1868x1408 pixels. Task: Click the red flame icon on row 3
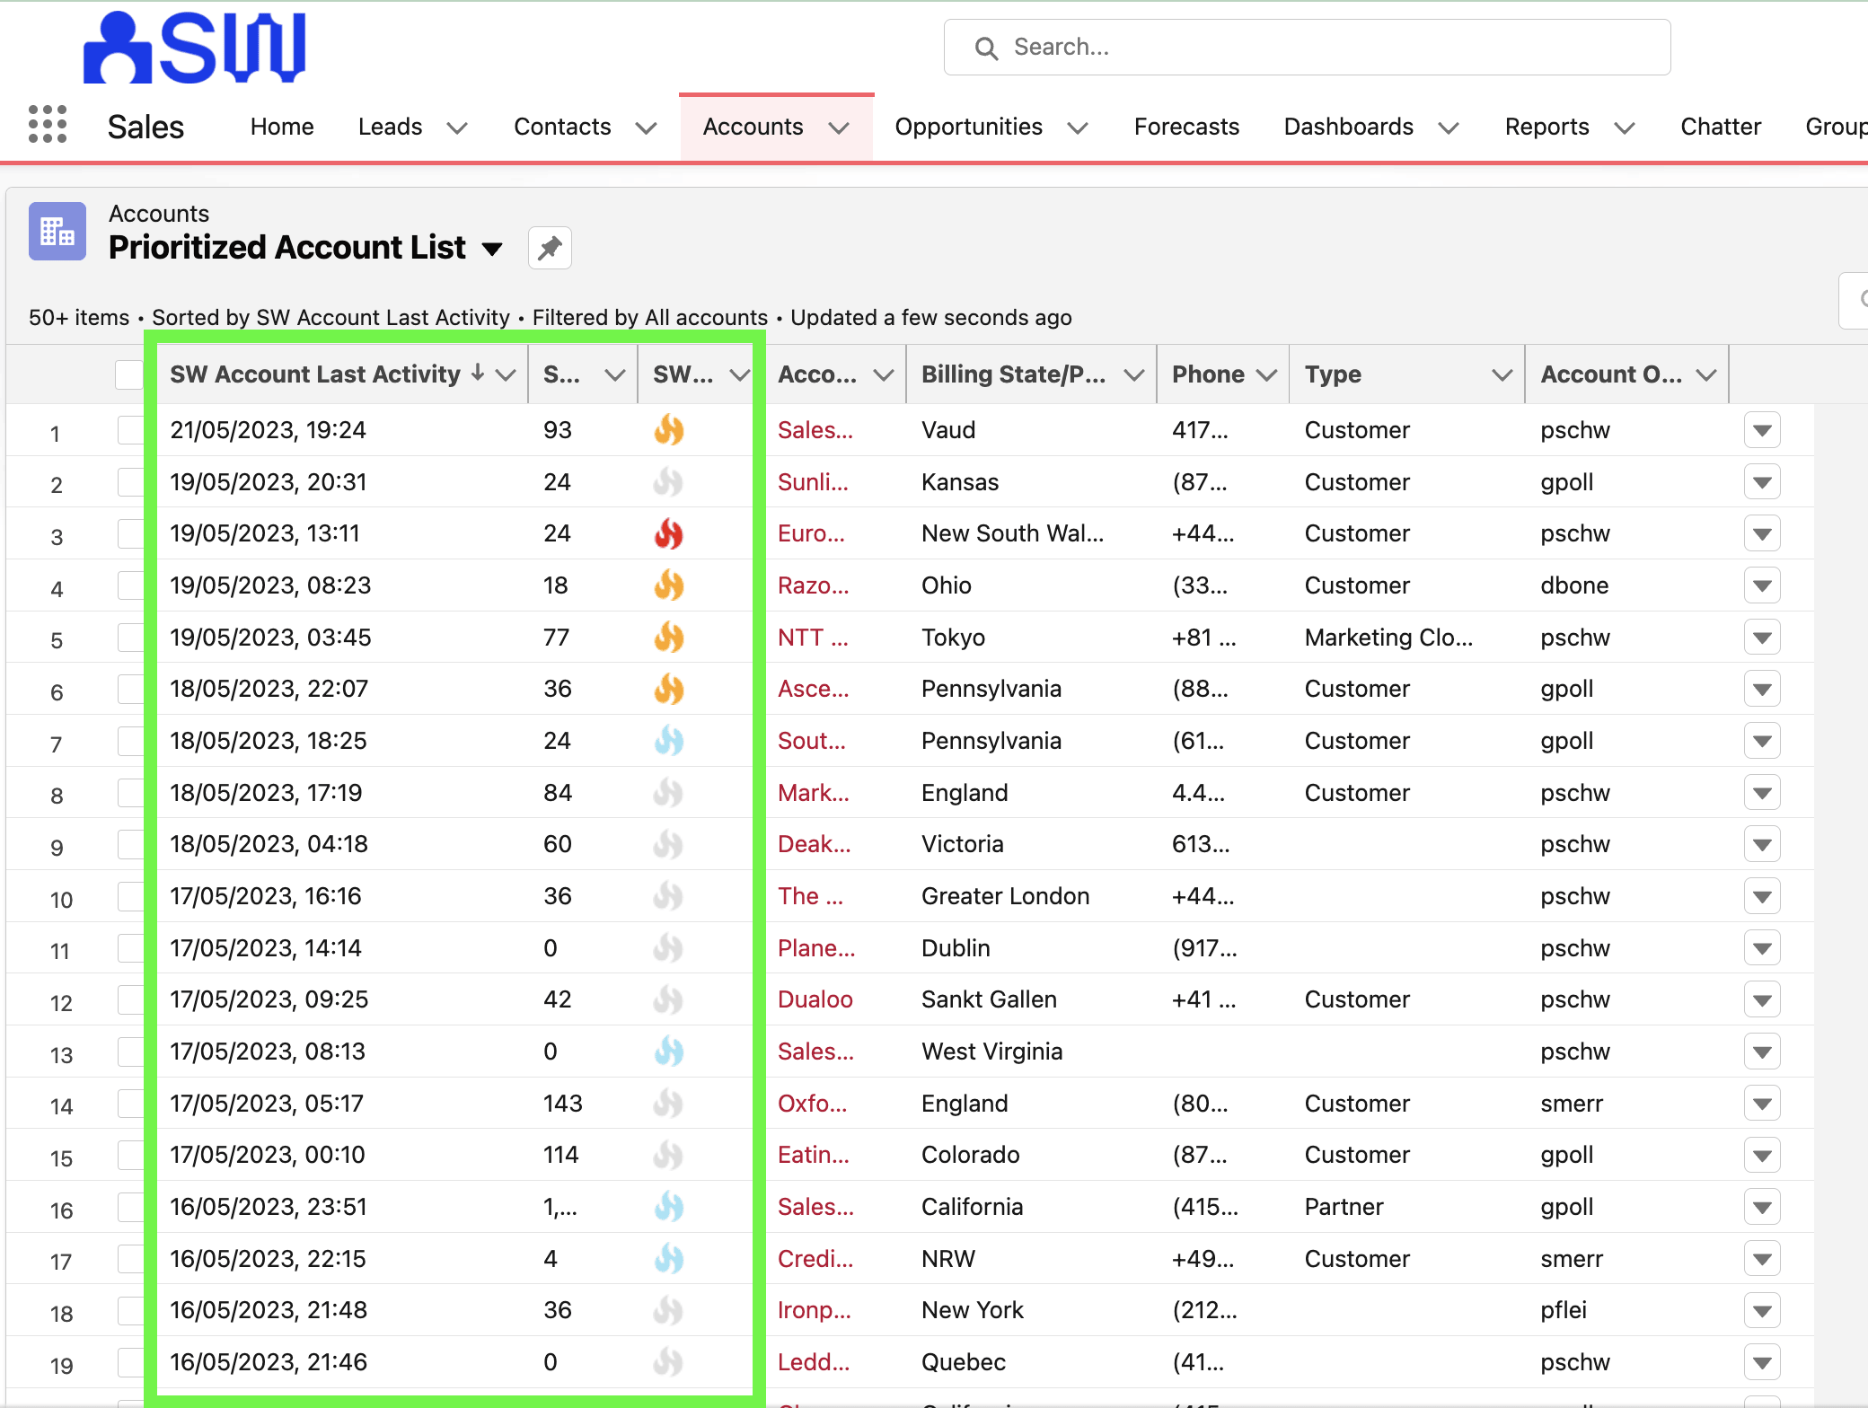click(x=668, y=532)
